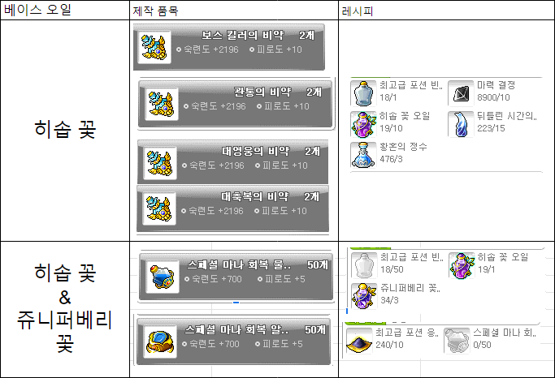Click the 황혼의 정수 flask icon
Image resolution: width=555 pixels, height=378 pixels.
(x=363, y=155)
